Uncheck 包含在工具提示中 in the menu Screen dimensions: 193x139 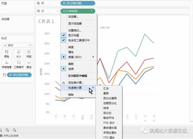[x=78, y=40]
